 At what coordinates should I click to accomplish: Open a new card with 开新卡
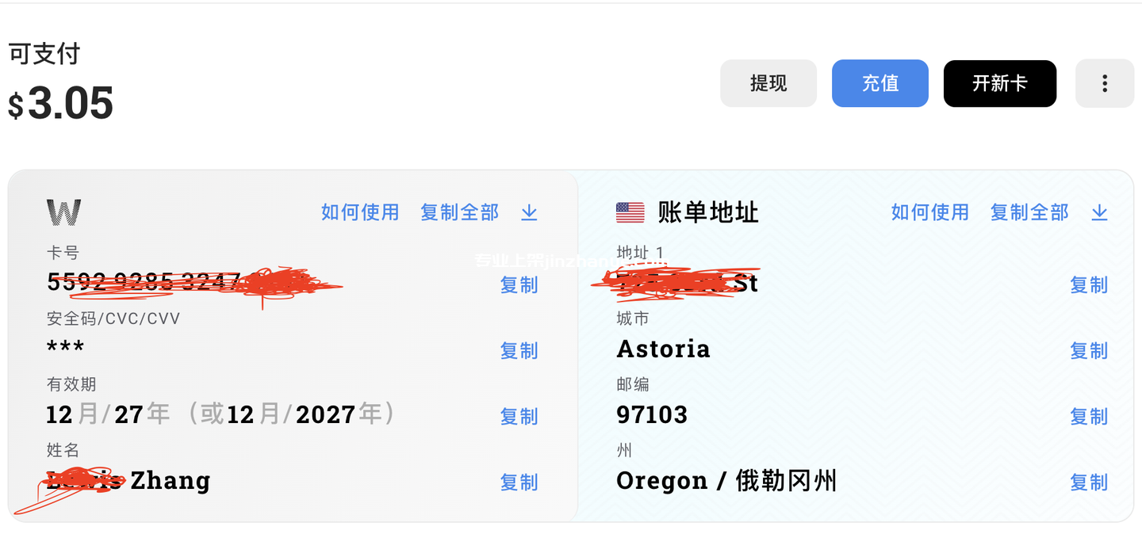tap(999, 83)
